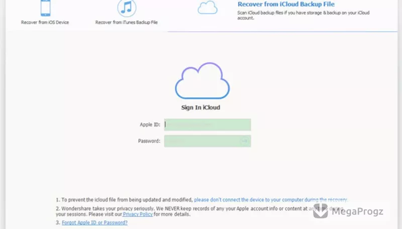Select the iOS device phone icon

coord(46,8)
